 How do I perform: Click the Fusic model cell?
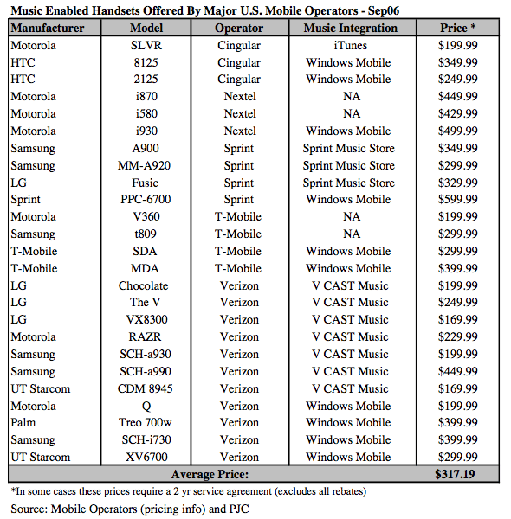145,183
